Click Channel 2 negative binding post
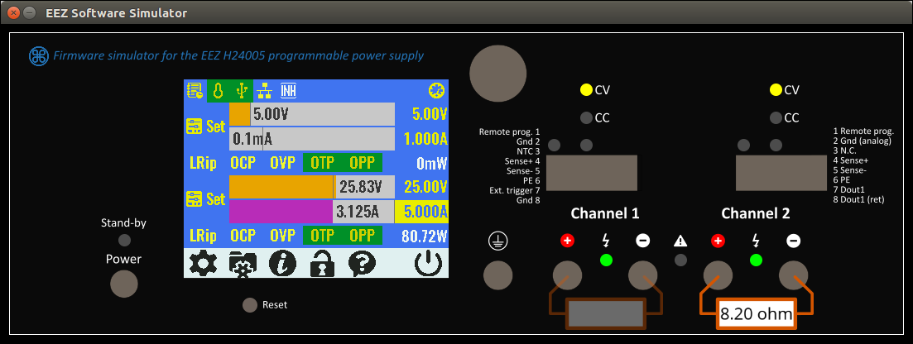The image size is (913, 344). coord(793,275)
